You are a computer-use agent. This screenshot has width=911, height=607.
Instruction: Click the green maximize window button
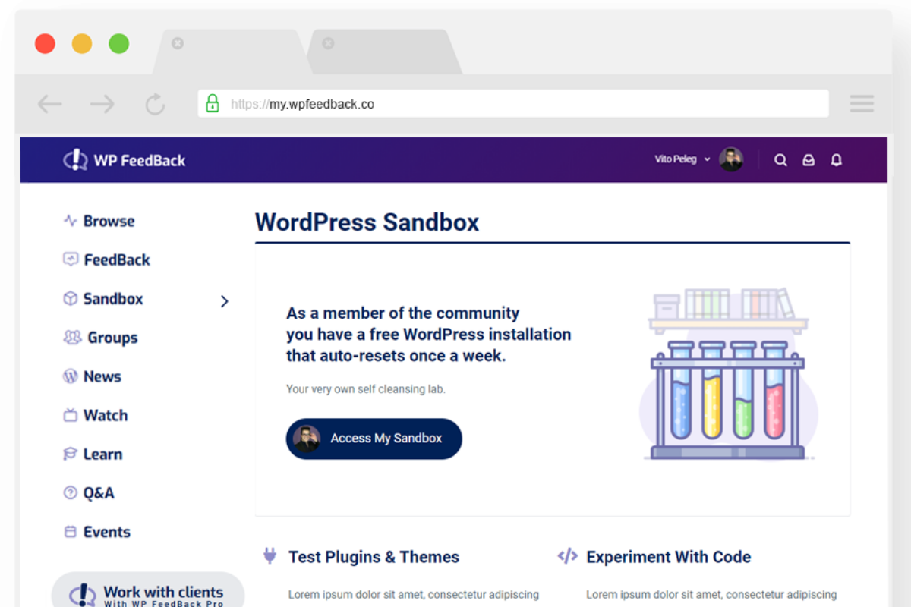(x=119, y=43)
